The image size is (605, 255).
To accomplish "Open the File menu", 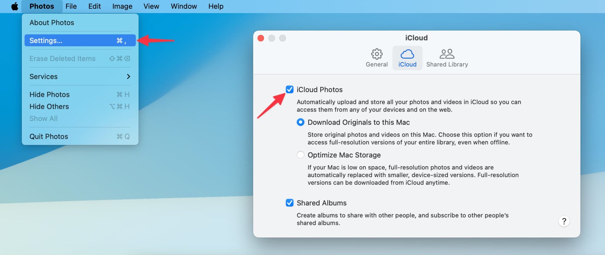I will [x=71, y=6].
